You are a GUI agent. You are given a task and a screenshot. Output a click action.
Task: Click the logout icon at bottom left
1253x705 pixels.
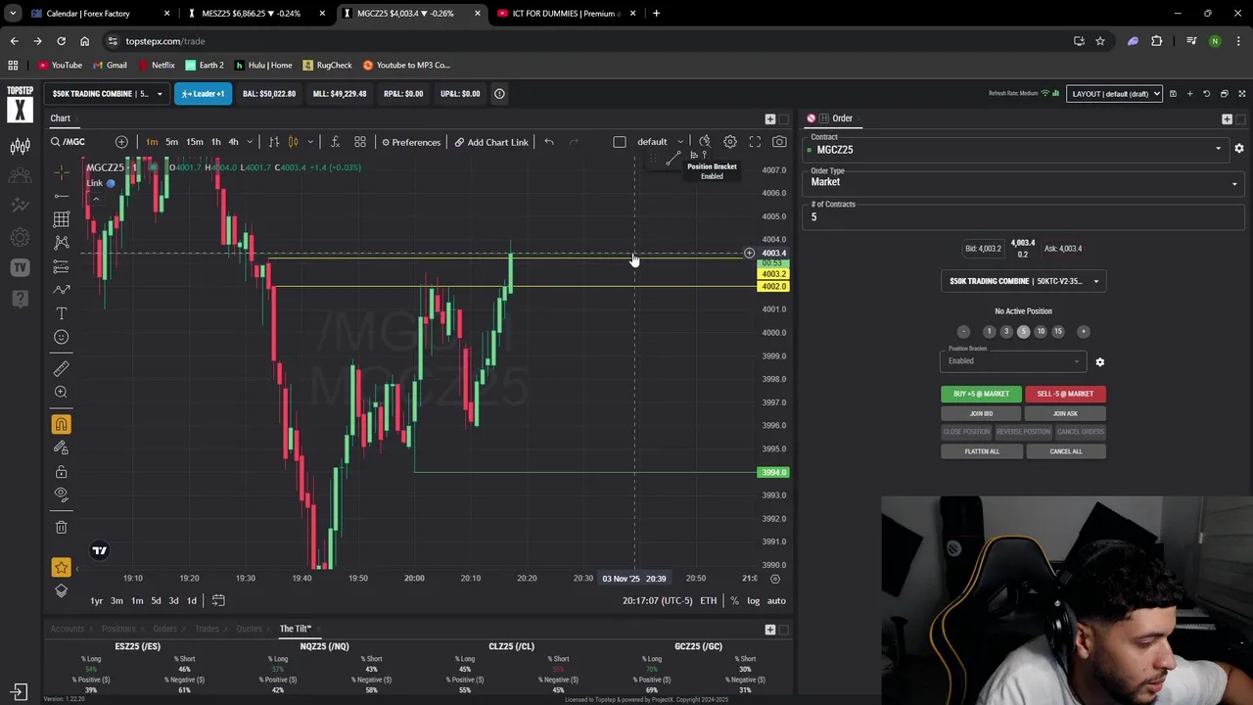[x=19, y=691]
